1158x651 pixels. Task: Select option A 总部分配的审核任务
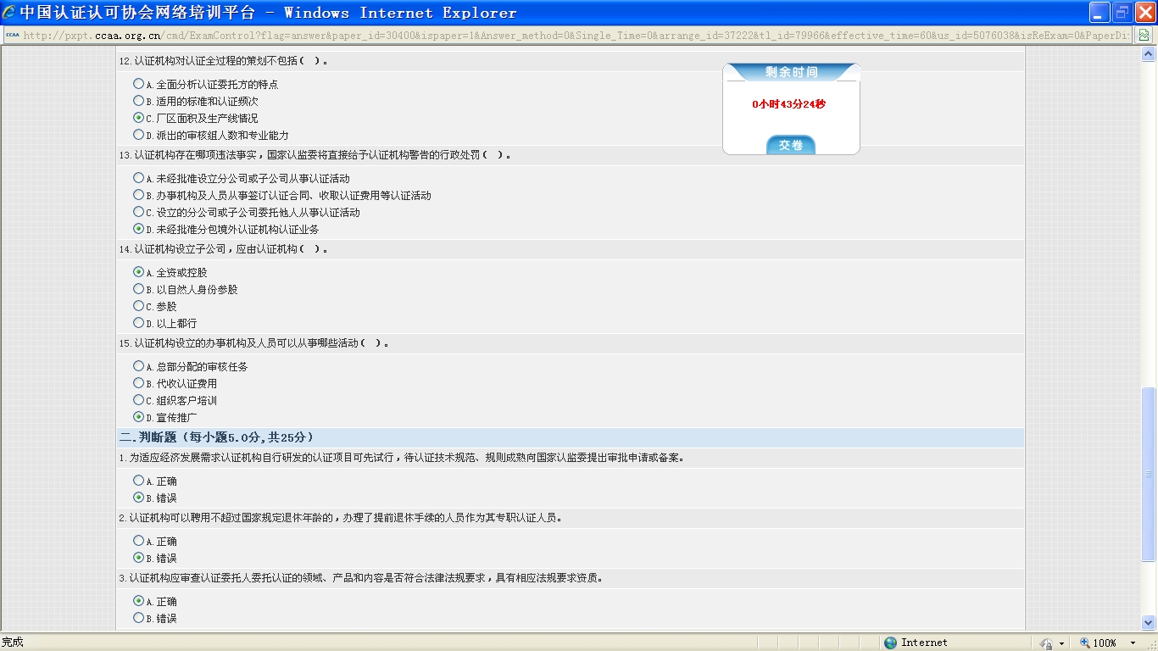point(138,366)
